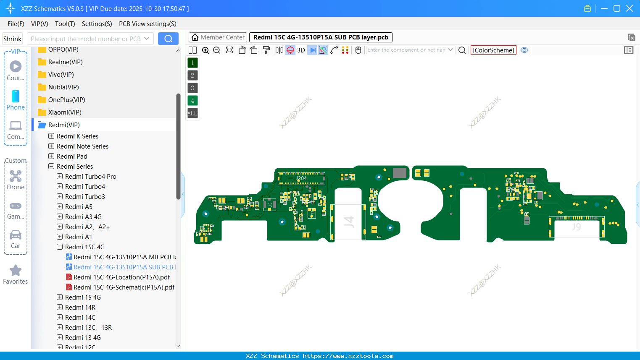Switch to 3D board view
Image resolution: width=640 pixels, height=360 pixels.
coord(301,50)
